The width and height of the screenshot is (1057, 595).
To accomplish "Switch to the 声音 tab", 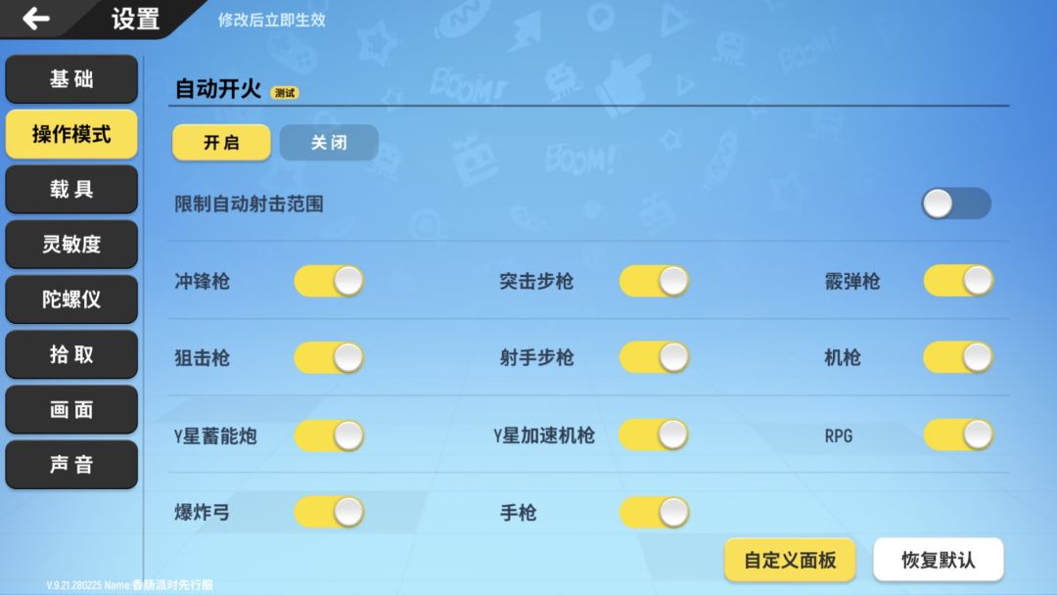I will pyautogui.click(x=71, y=465).
